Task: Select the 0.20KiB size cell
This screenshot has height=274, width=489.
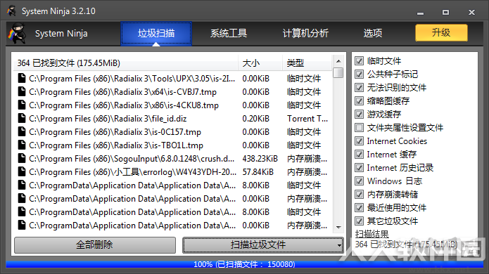Action: tap(255, 119)
